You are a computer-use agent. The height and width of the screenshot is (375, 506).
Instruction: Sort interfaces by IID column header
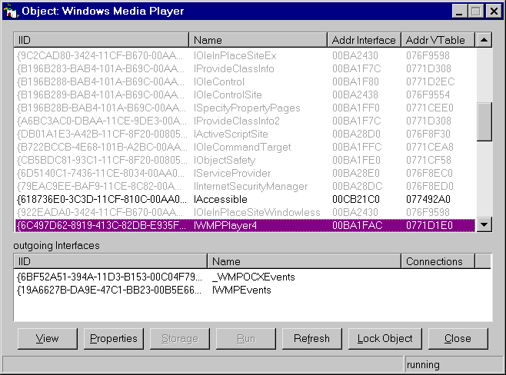coord(101,40)
